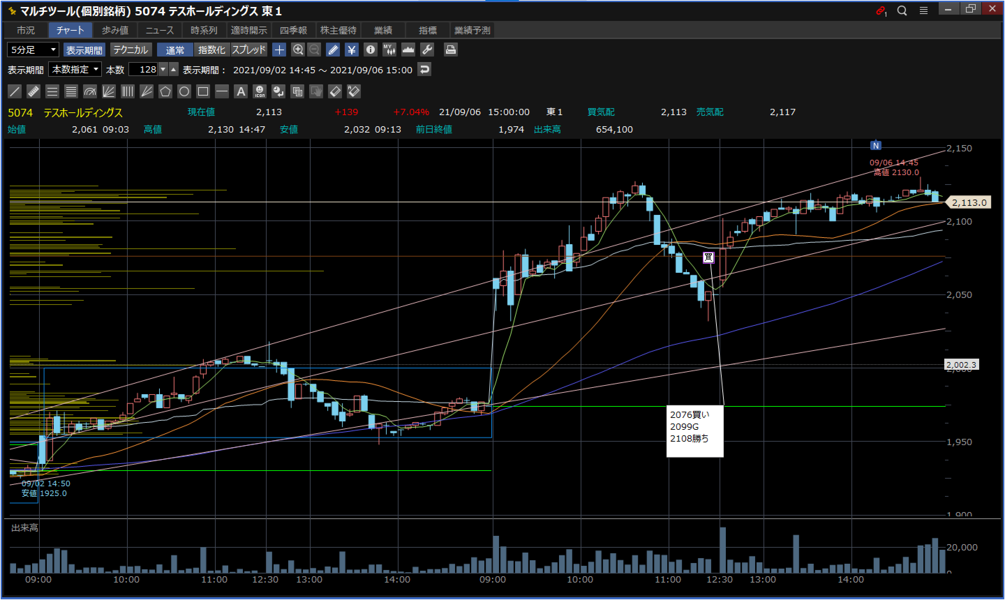Open the 5分足 timeframe dropdown

click(x=33, y=50)
